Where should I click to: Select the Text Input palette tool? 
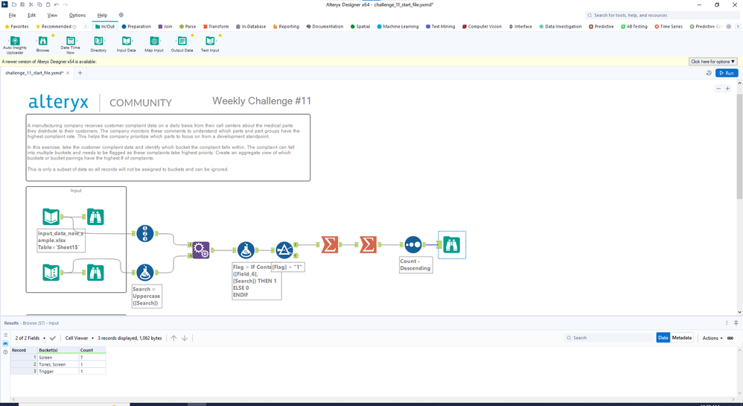click(x=210, y=44)
